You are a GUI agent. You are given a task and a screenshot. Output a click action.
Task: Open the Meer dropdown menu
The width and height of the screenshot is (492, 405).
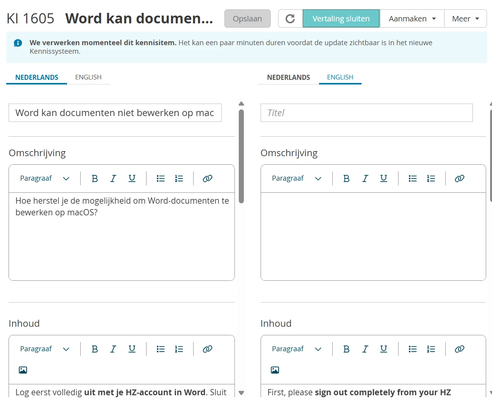pos(466,19)
